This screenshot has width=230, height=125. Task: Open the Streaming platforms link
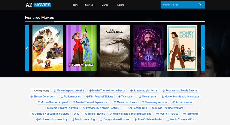(144, 90)
